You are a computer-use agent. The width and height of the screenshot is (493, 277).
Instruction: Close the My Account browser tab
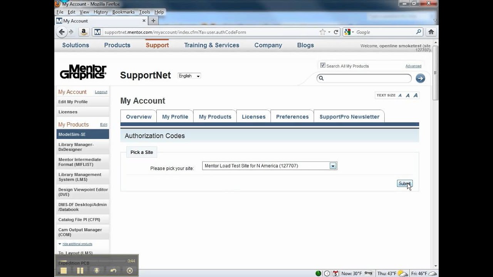[144, 21]
